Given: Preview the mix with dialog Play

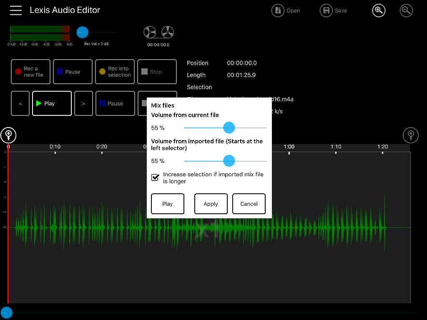Looking at the screenshot, I should click(x=168, y=204).
